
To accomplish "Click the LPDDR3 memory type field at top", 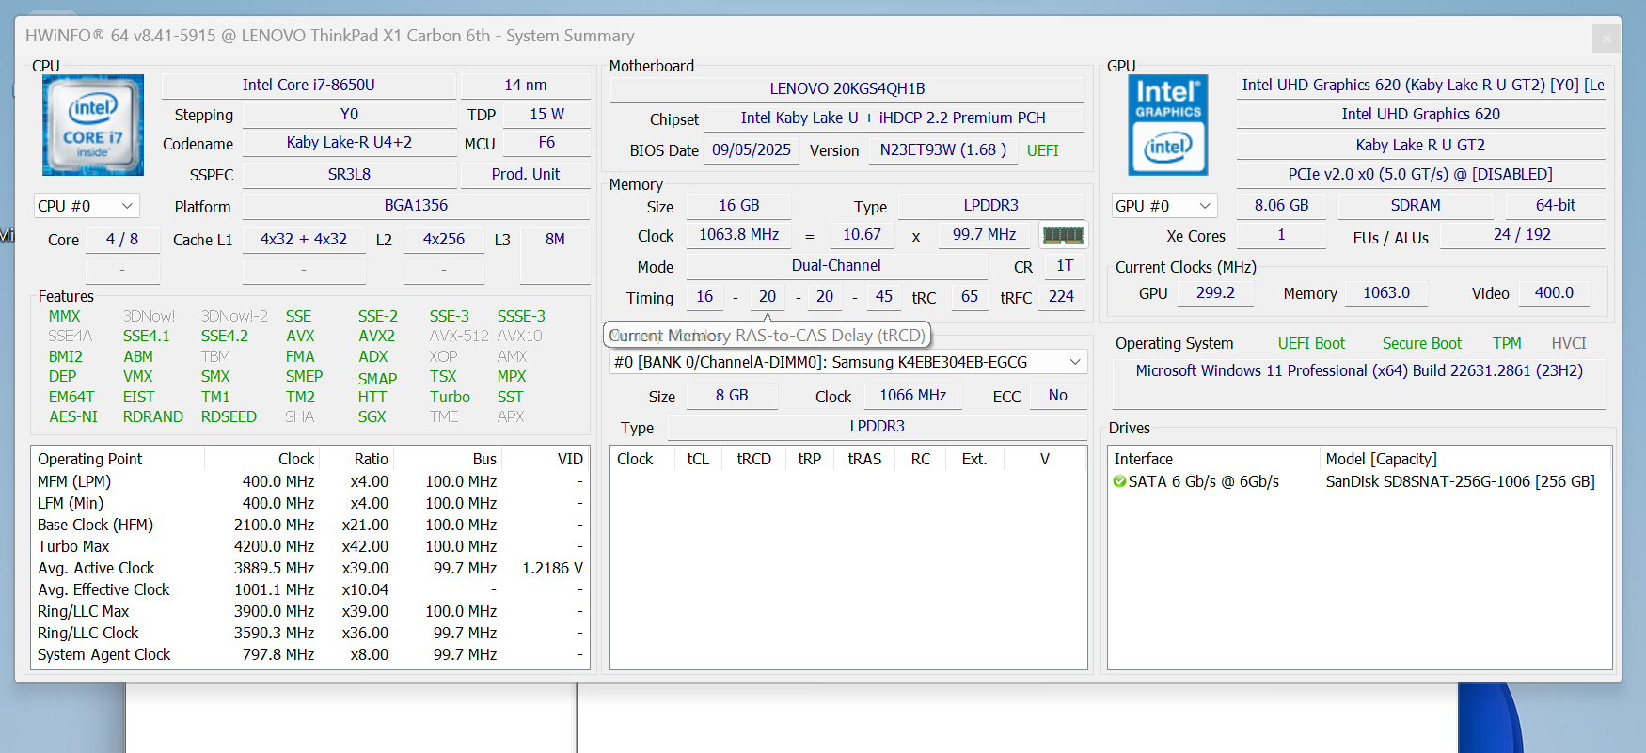I will pyautogui.click(x=991, y=205).
